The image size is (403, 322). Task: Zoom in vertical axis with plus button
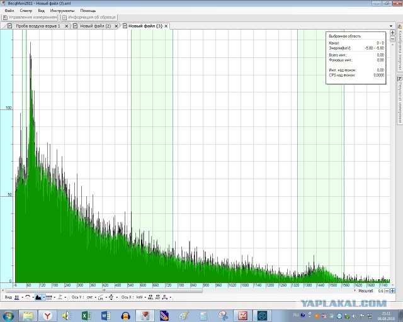(x=392, y=33)
